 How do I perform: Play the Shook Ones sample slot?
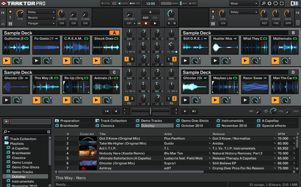point(96,61)
